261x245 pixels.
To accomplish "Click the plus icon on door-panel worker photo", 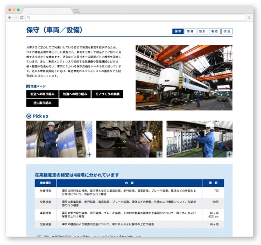I will coord(89,155).
